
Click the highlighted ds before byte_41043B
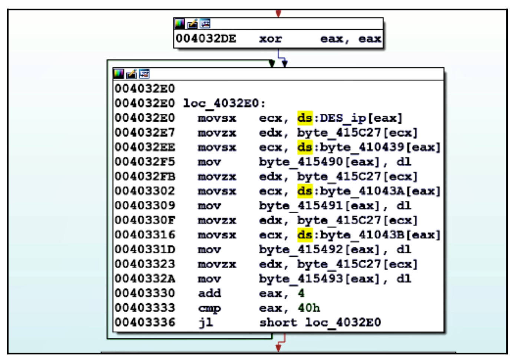click(305, 235)
